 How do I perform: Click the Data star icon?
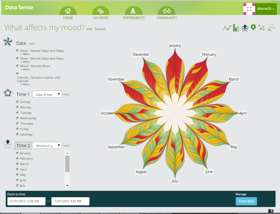[x=8, y=42]
